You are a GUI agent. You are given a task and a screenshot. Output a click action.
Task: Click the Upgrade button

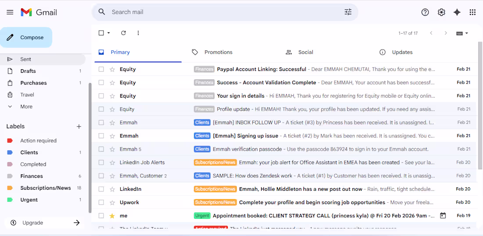pyautogui.click(x=45, y=223)
